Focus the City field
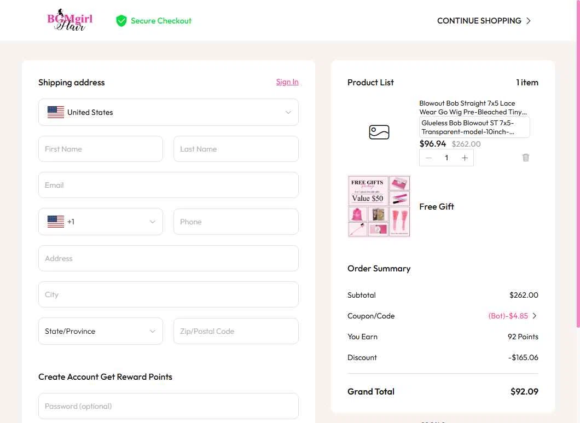 pyautogui.click(x=169, y=294)
